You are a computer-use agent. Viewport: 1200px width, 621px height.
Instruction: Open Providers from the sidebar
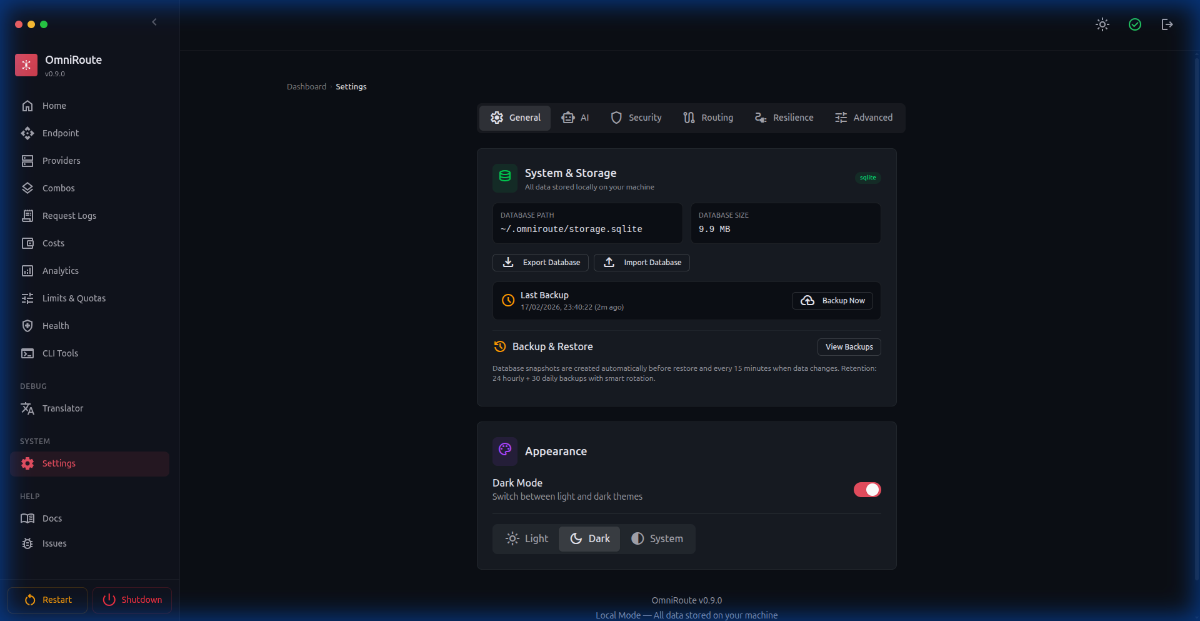[x=61, y=161]
